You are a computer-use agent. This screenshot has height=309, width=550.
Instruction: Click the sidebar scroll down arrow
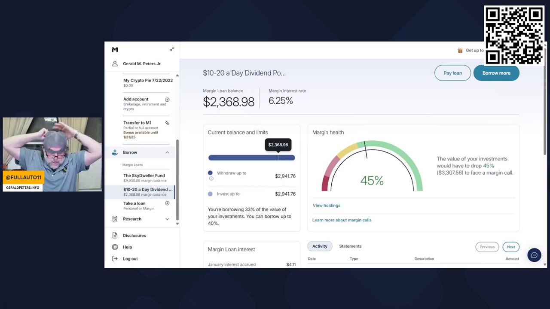[177, 224]
